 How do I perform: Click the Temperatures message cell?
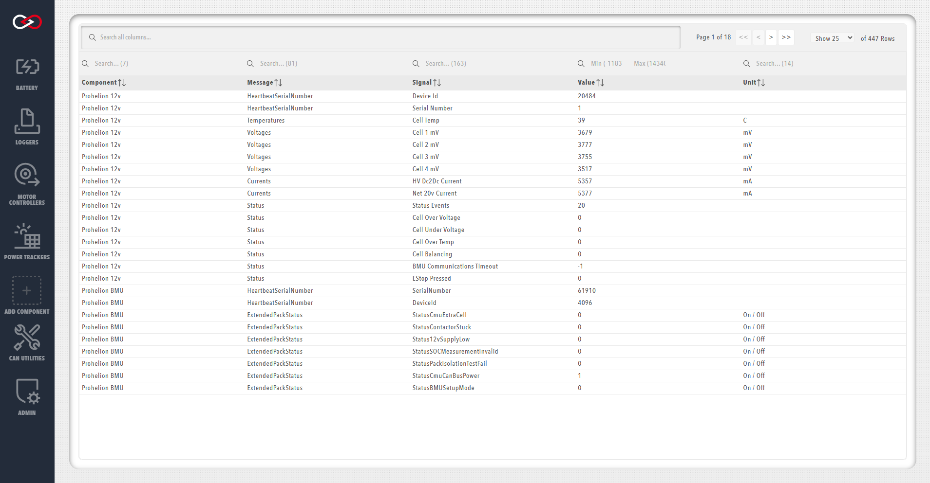click(x=266, y=121)
